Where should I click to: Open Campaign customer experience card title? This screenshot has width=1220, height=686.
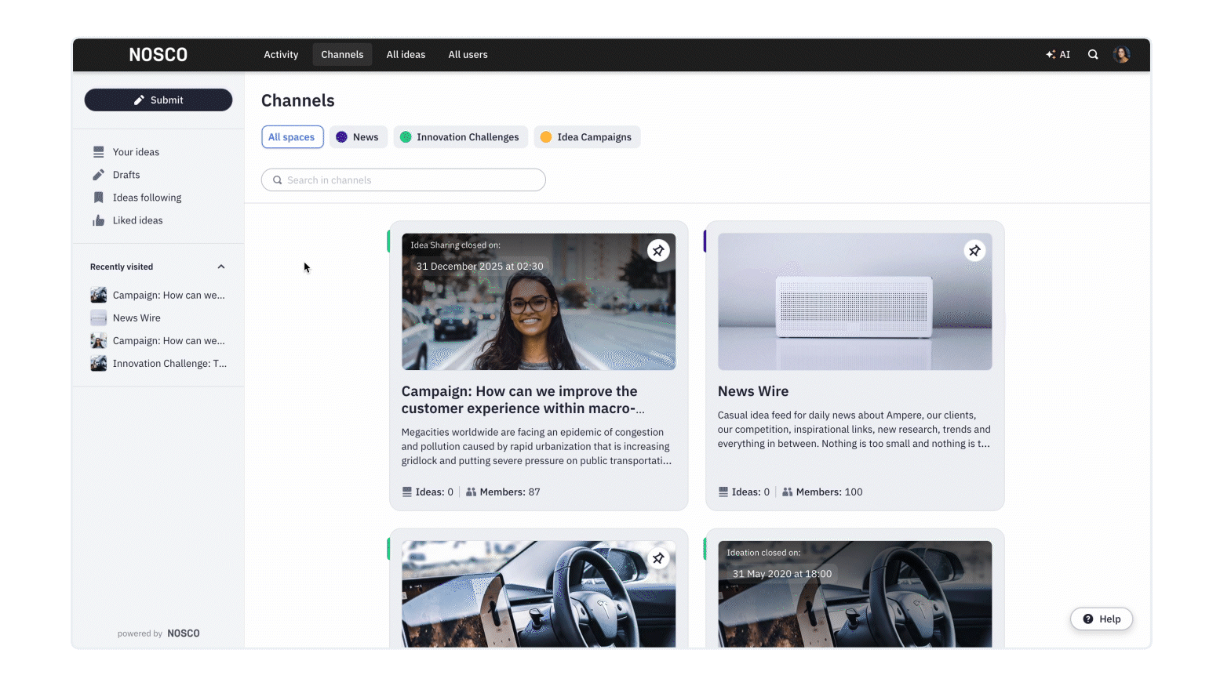523,400
